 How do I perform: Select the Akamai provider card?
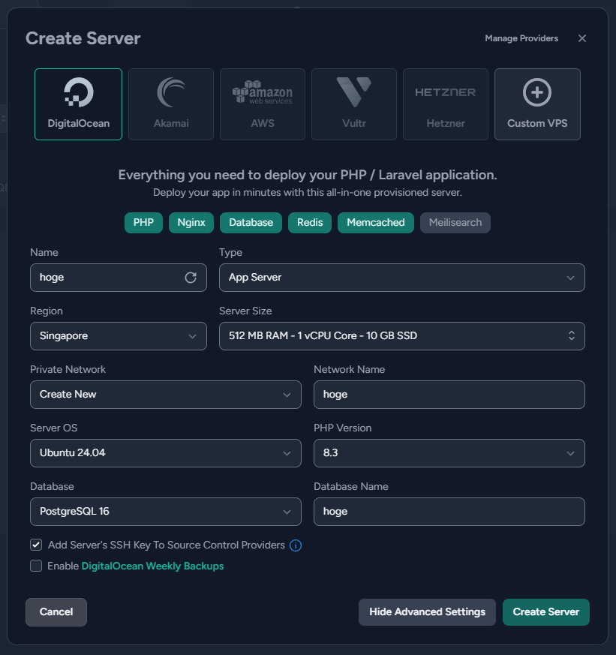(171, 104)
